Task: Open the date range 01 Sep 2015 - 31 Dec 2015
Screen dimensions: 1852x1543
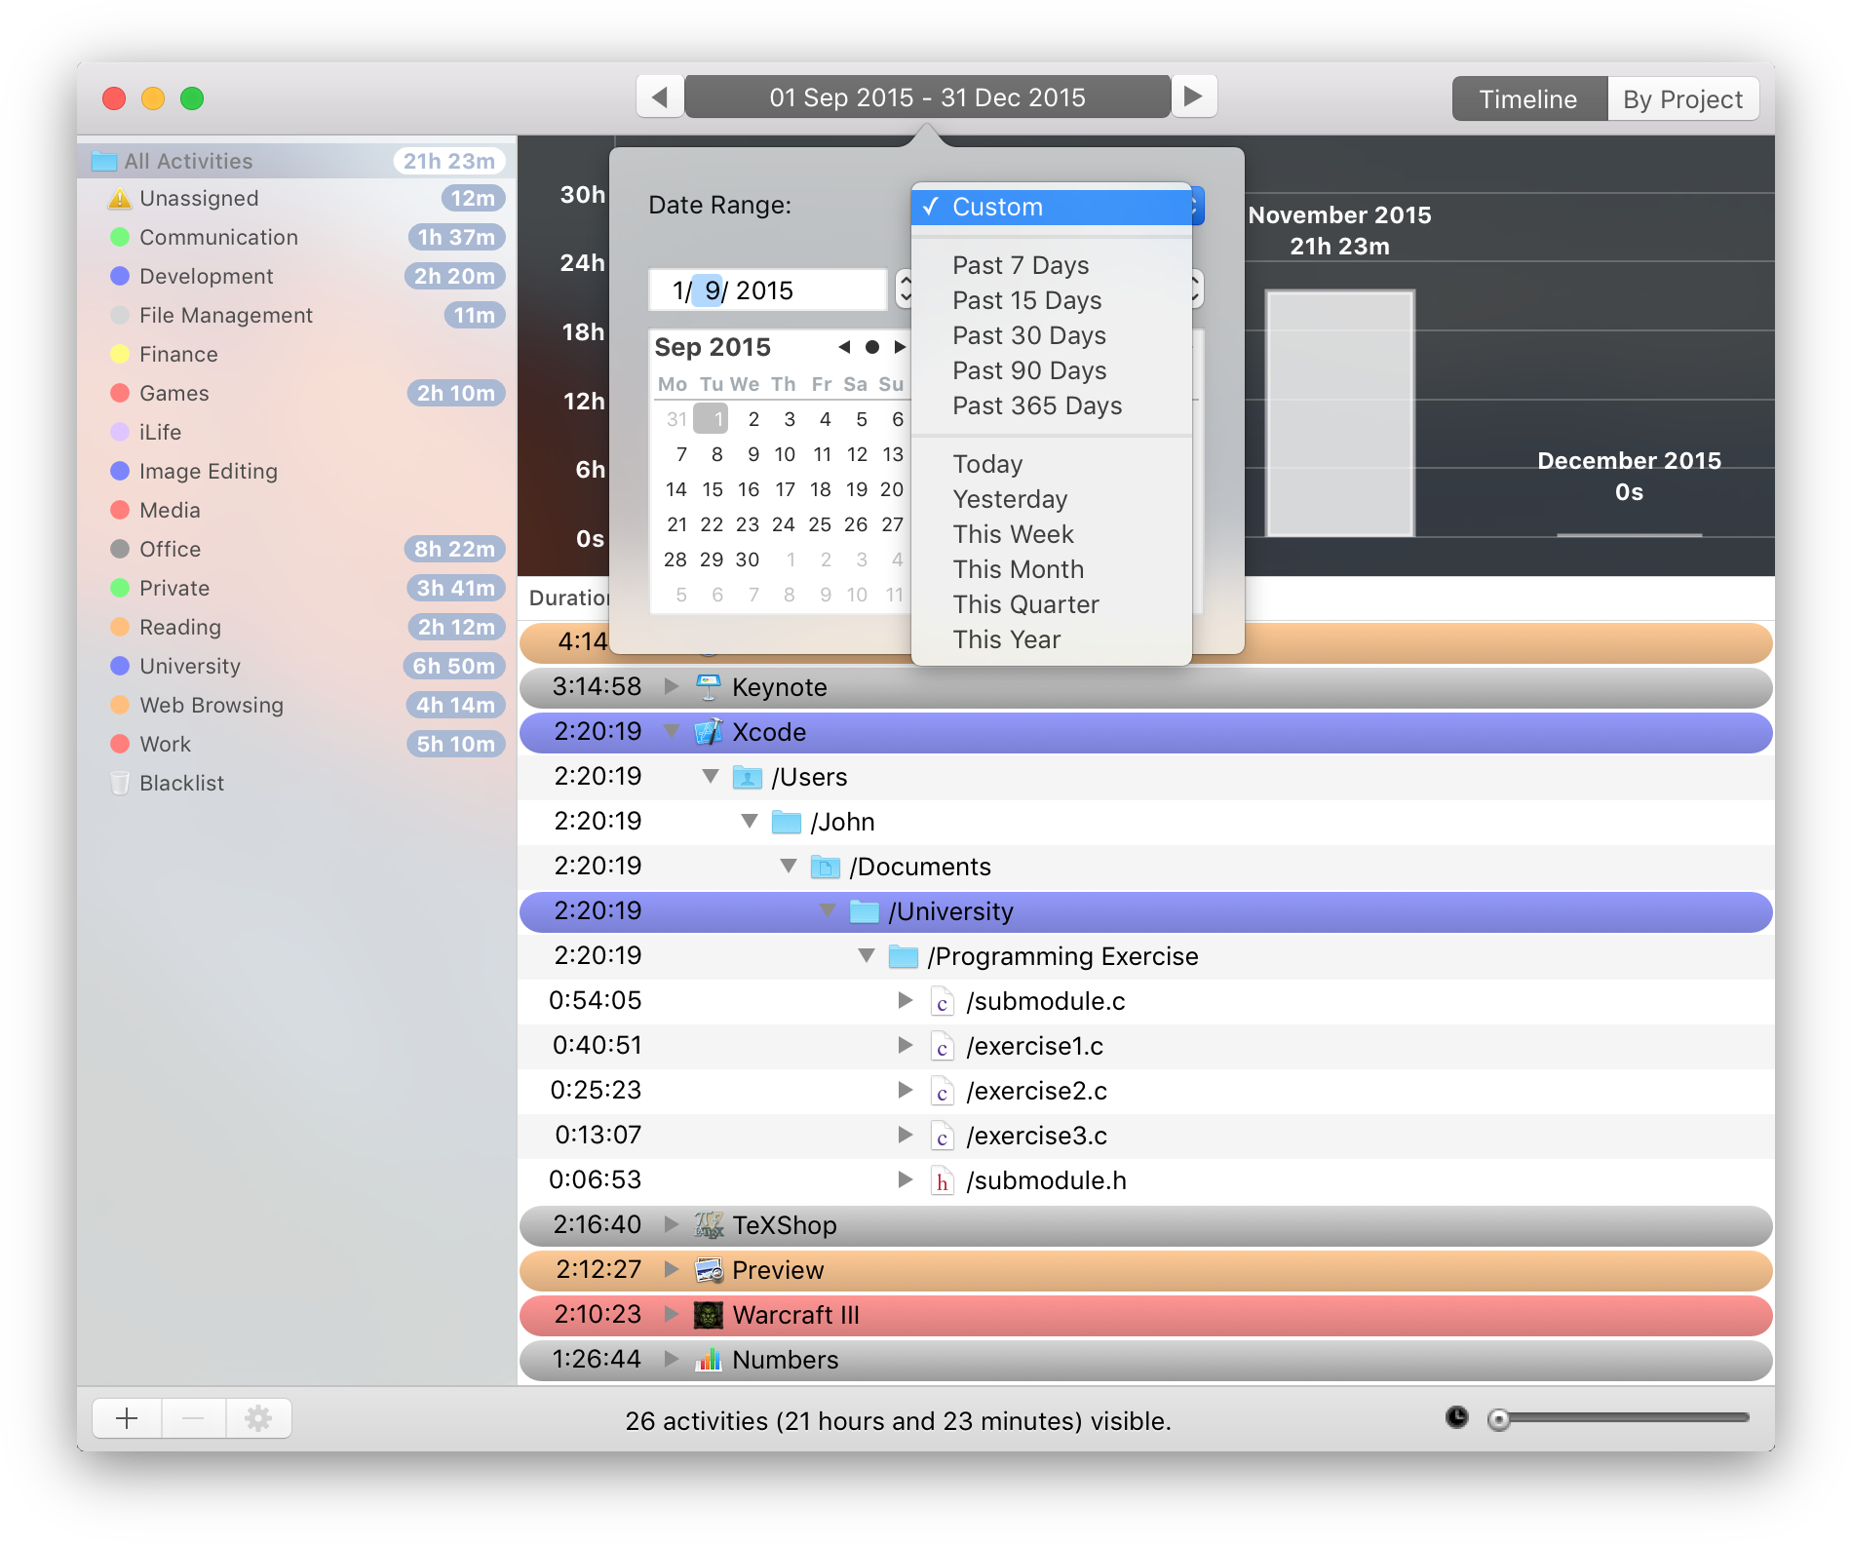Action: [927, 96]
